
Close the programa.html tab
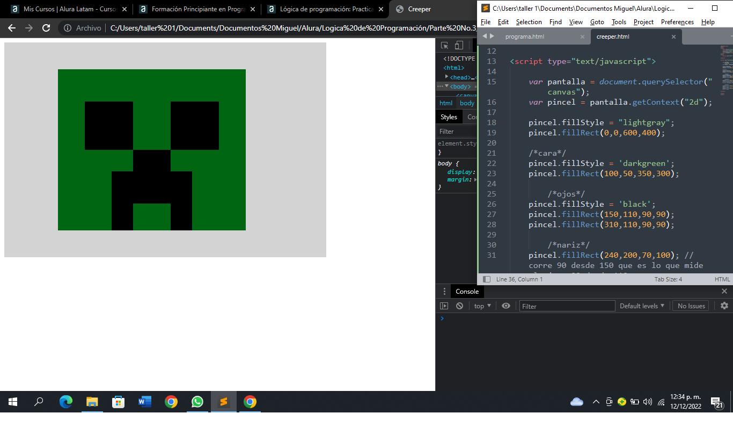[x=582, y=37]
